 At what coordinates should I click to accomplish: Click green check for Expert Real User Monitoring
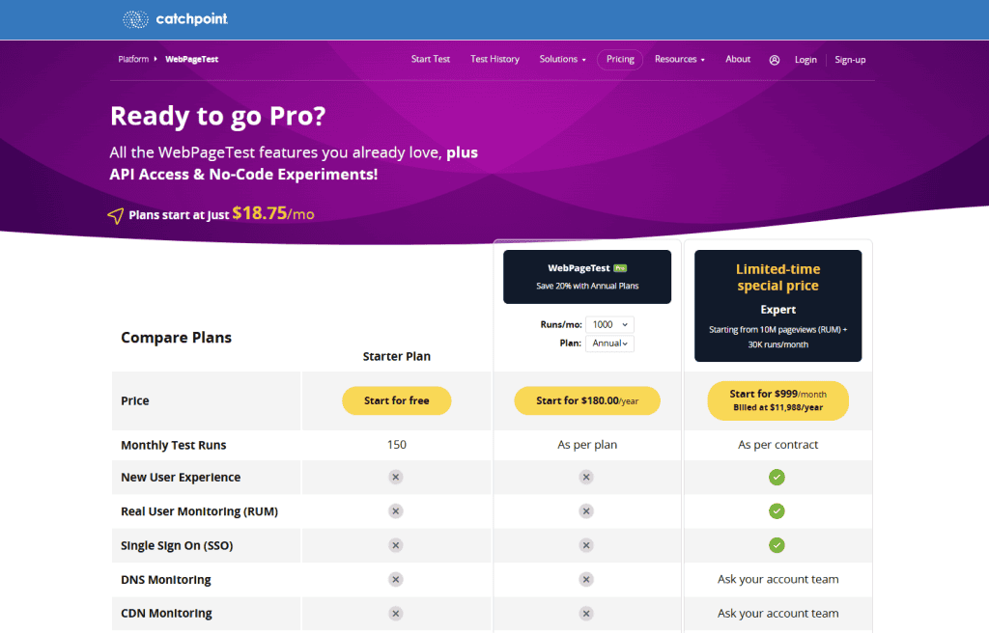(777, 511)
